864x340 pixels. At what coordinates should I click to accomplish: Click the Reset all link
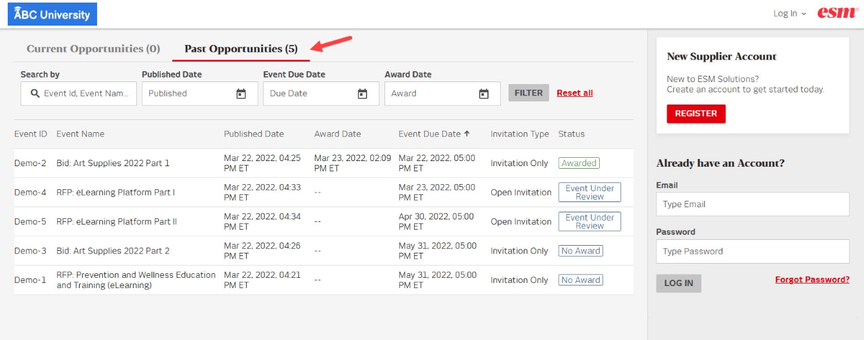pos(575,93)
